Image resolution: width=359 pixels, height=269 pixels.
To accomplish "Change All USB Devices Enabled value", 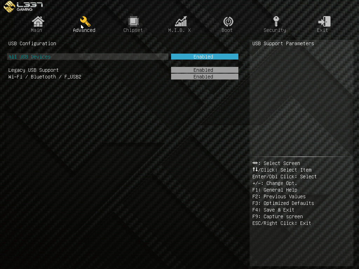I will click(x=204, y=56).
